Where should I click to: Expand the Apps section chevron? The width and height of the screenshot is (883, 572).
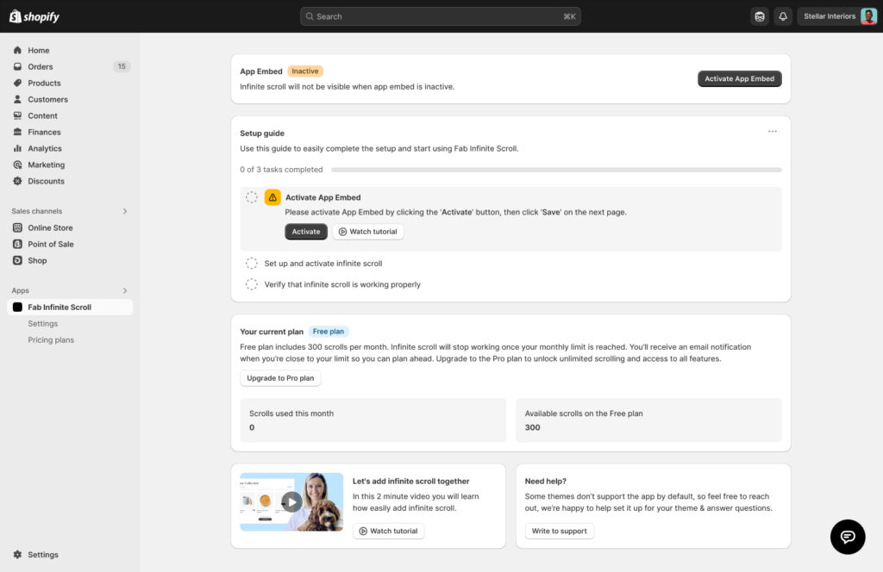pos(125,290)
